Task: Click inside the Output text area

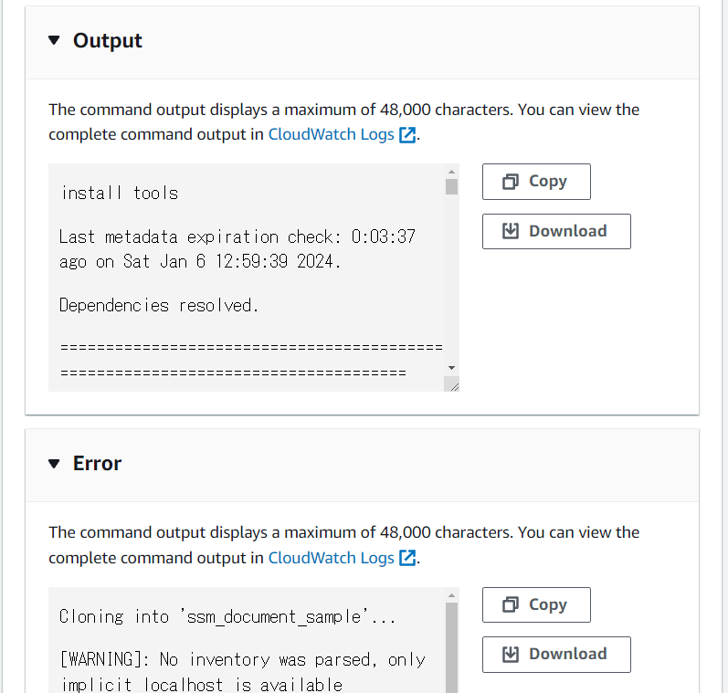Action: [247, 277]
